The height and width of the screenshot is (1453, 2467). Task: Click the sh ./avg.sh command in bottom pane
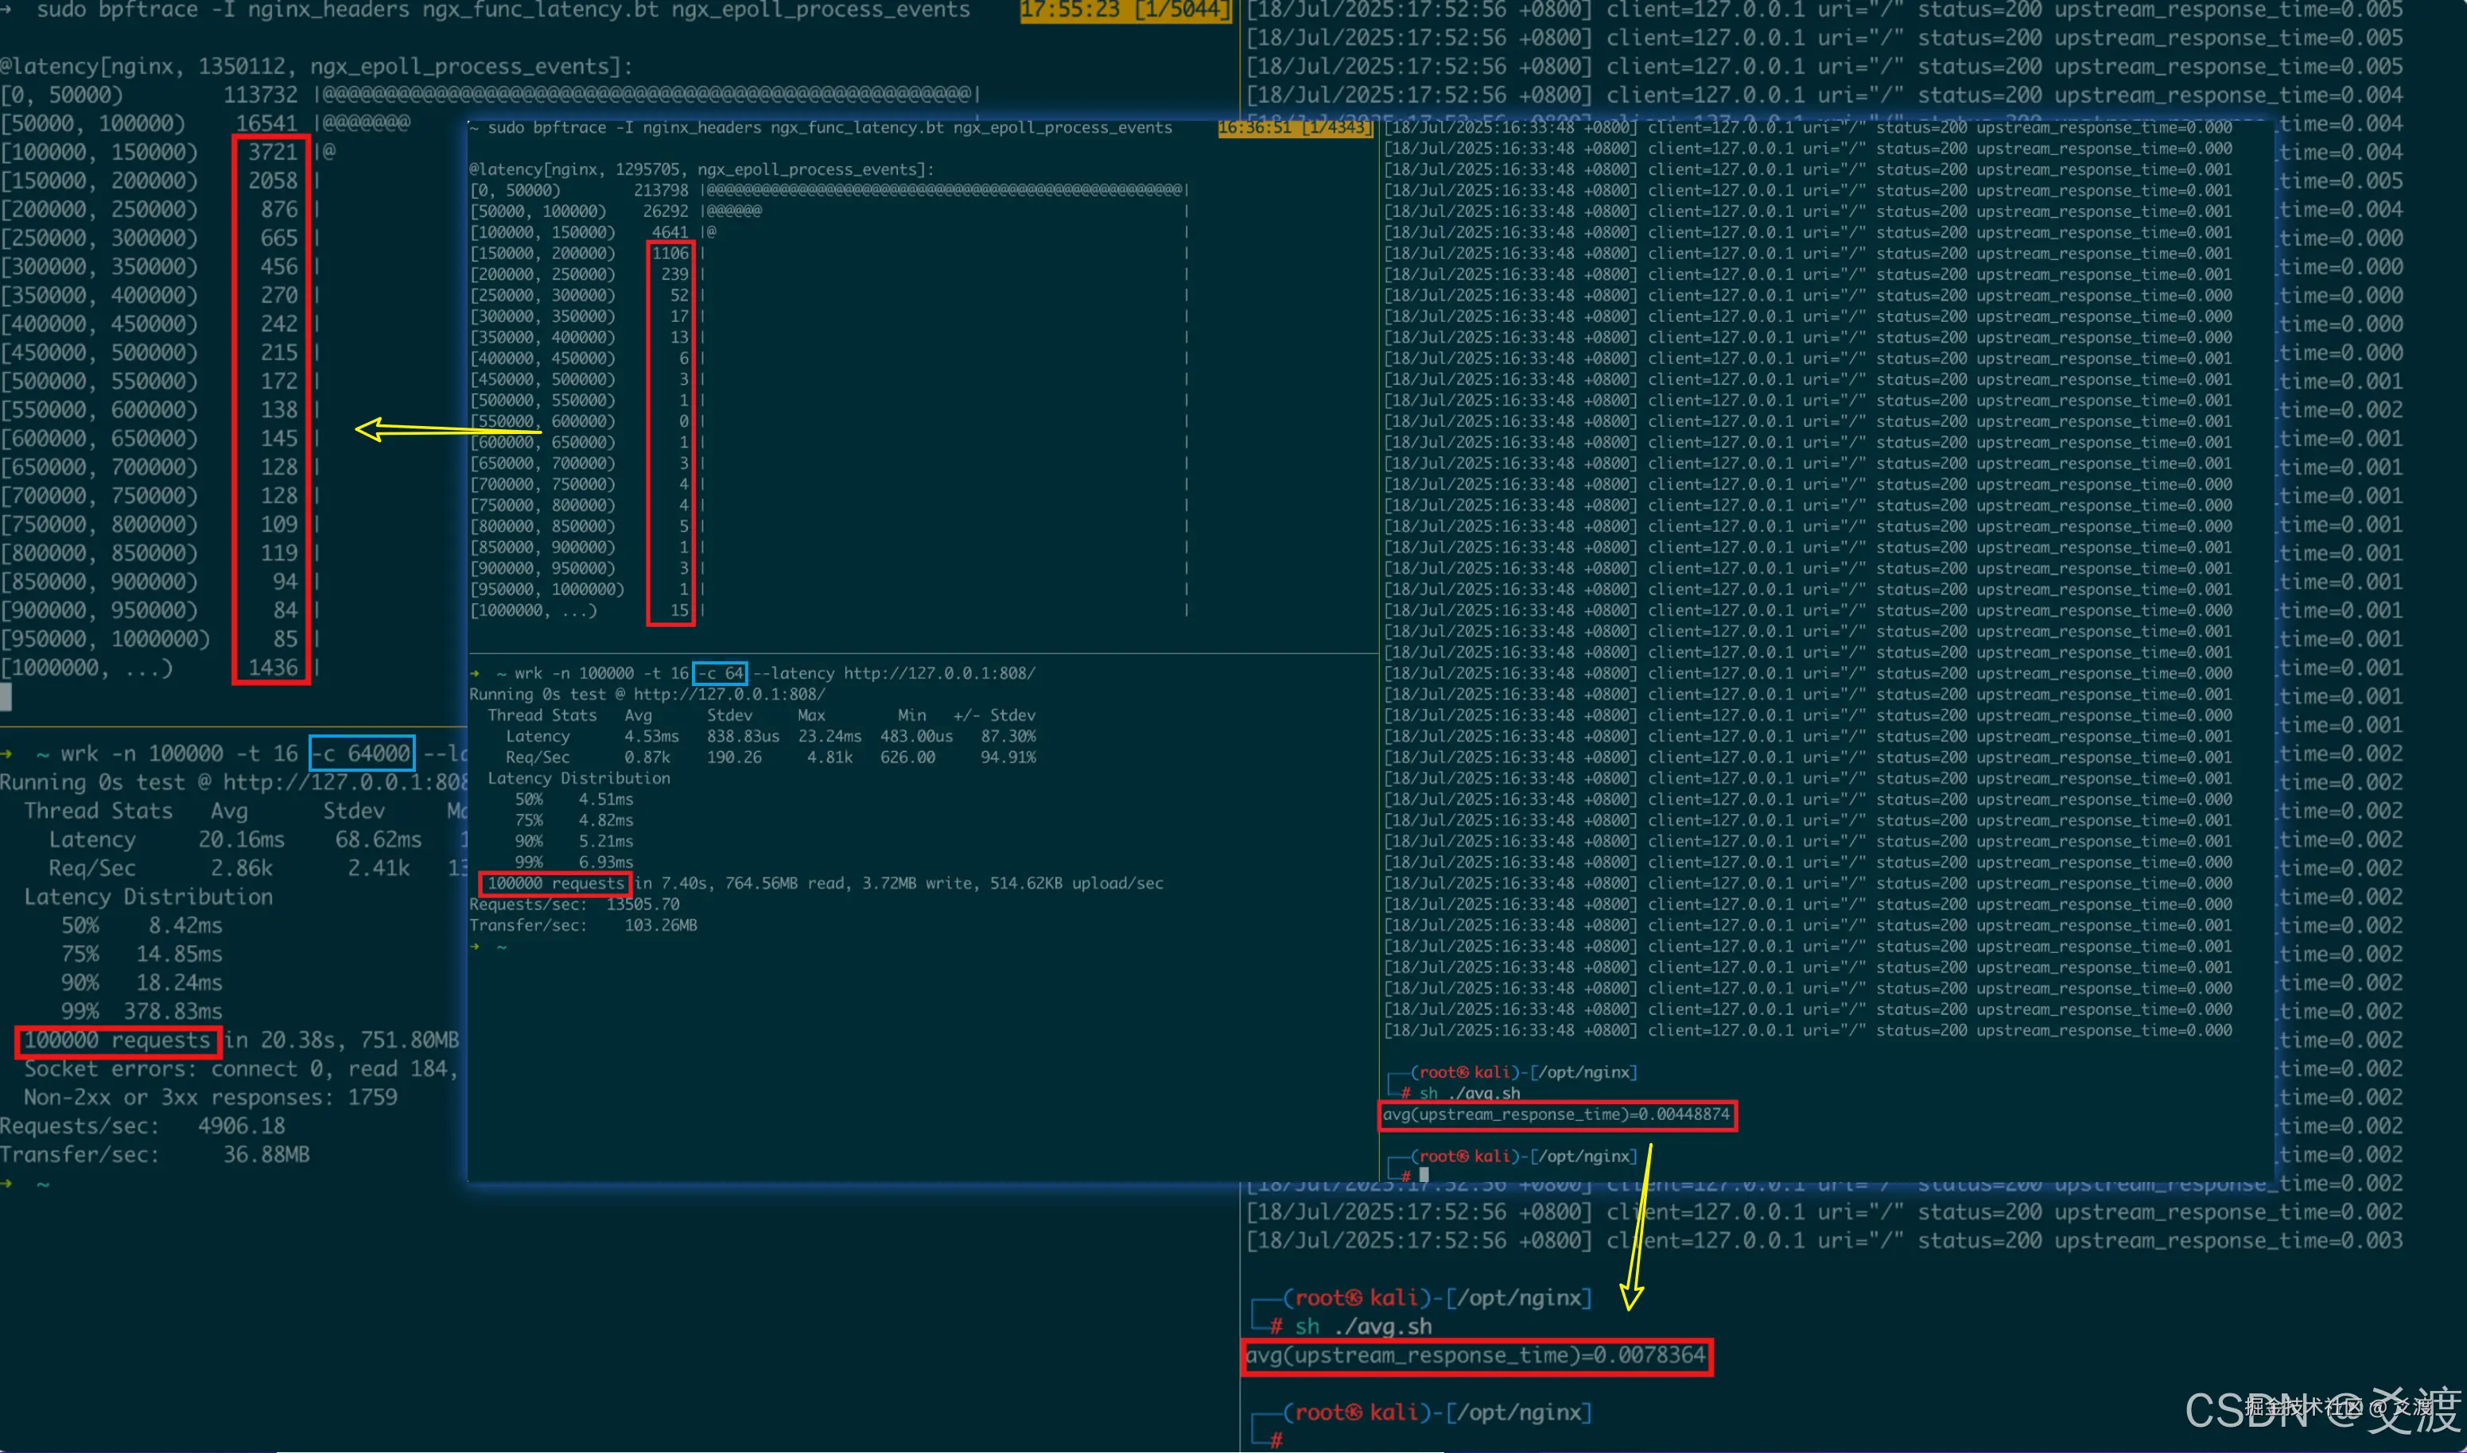pyautogui.click(x=1362, y=1327)
